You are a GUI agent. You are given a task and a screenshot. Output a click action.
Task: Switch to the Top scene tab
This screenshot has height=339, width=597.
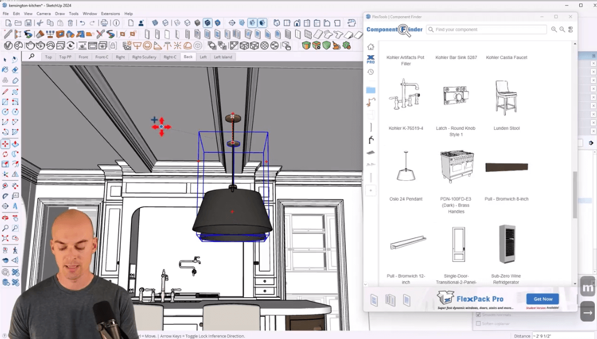pos(48,57)
